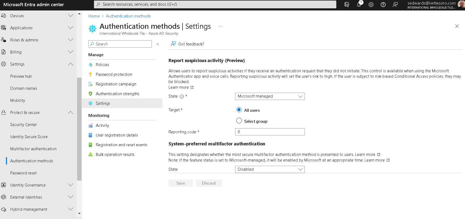Image resolution: width=465 pixels, height=219 pixels.
Task: Click the Home breadcrumb link
Action: [x=94, y=16]
